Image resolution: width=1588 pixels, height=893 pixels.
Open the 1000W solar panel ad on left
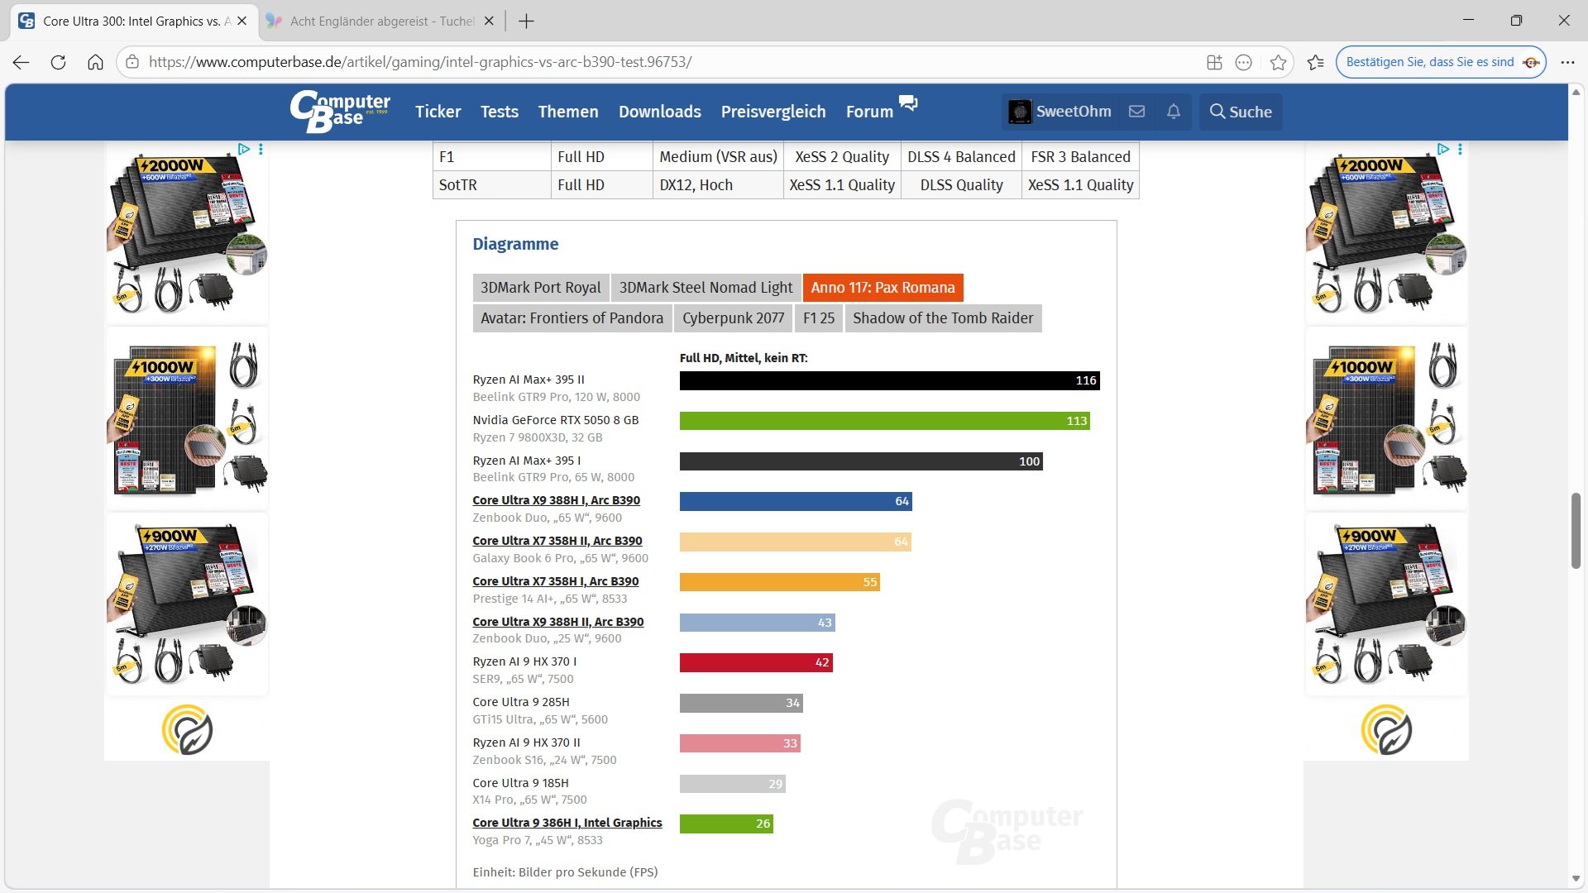(187, 419)
